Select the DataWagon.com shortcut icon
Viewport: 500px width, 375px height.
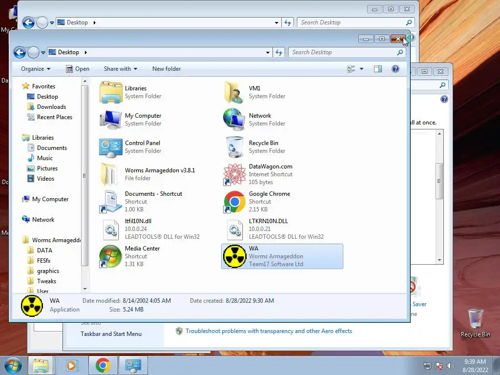[234, 174]
